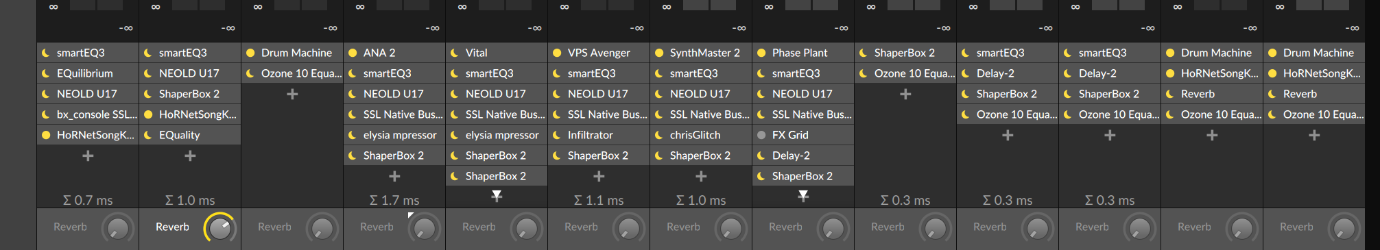Toggle the chrisGlitch device power icon
Viewport: 1380px width, 250px height.
[x=659, y=135]
